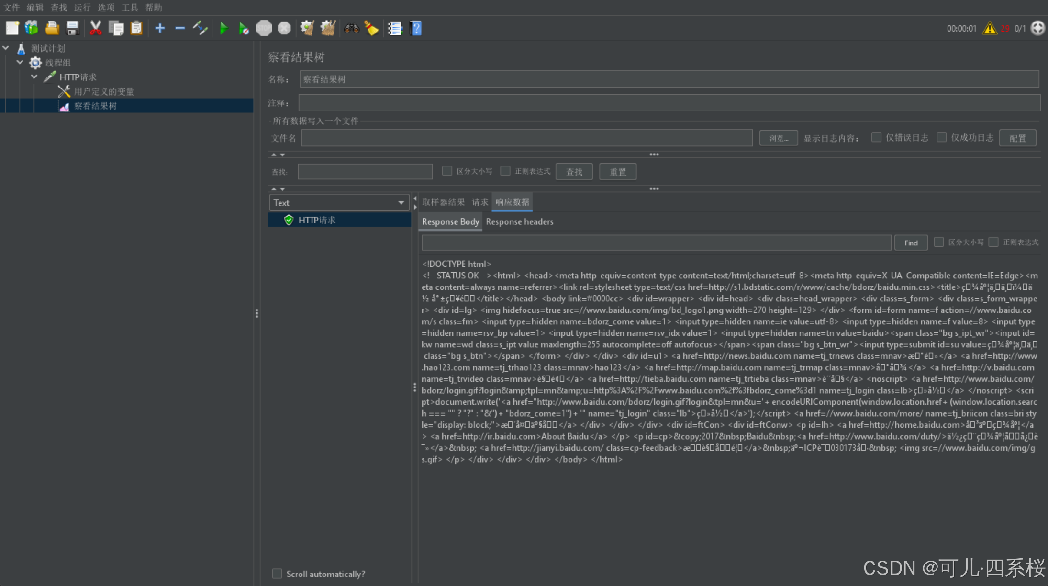
Task: Collapse the HTTP请求 node in test plan
Action: coord(34,77)
